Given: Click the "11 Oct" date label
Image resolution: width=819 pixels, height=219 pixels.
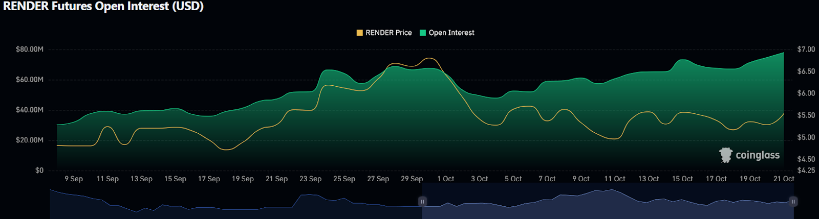Looking at the screenshot, I should click(x=615, y=179).
